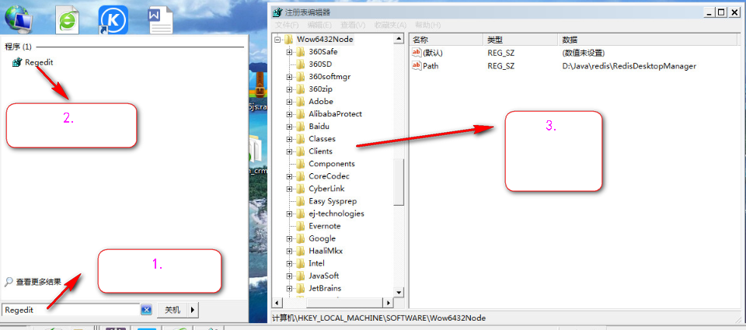Select the Intel tree key
The width and height of the screenshot is (746, 330).
[316, 263]
